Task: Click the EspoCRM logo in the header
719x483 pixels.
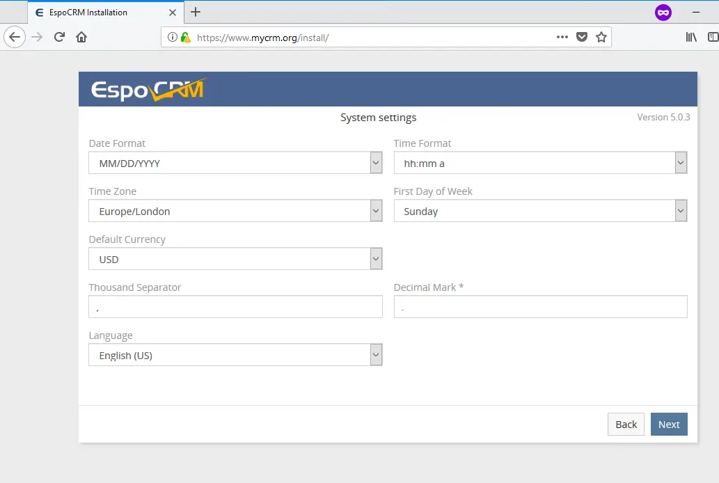Action: (149, 89)
